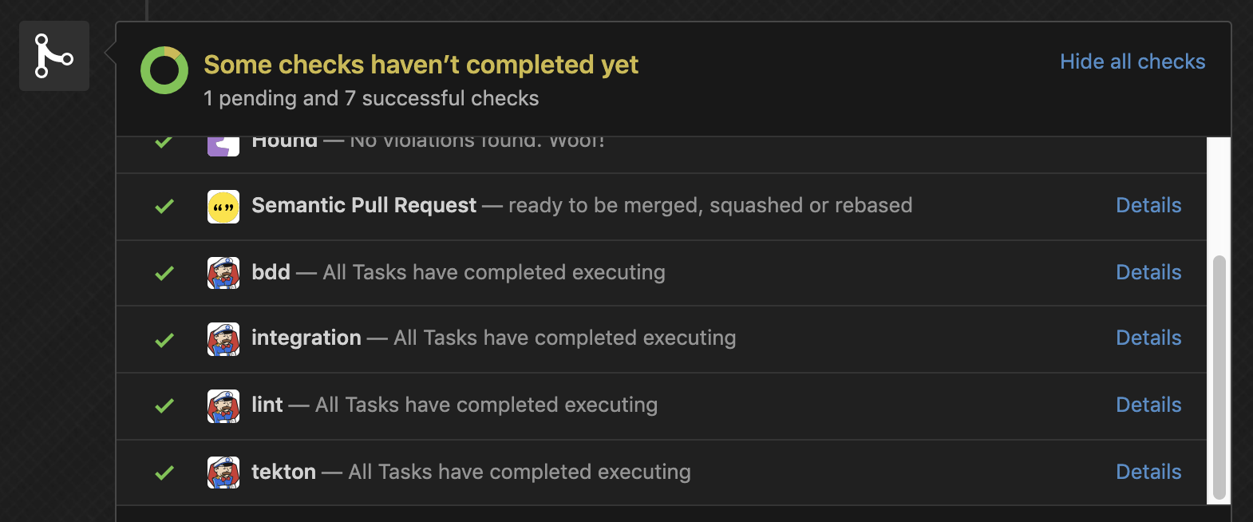Click the pull request fork icon
Viewport: 1253px width, 522px height.
pos(53,56)
